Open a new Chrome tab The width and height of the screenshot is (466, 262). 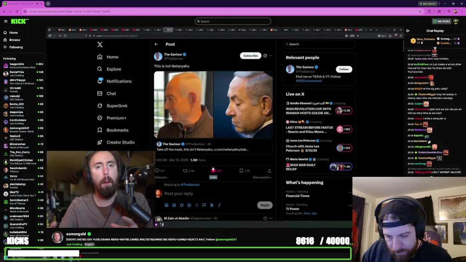coord(48,4)
